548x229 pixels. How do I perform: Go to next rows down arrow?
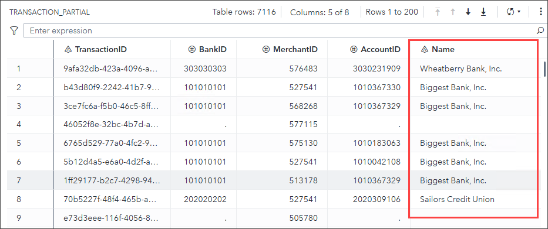pyautogui.click(x=468, y=12)
